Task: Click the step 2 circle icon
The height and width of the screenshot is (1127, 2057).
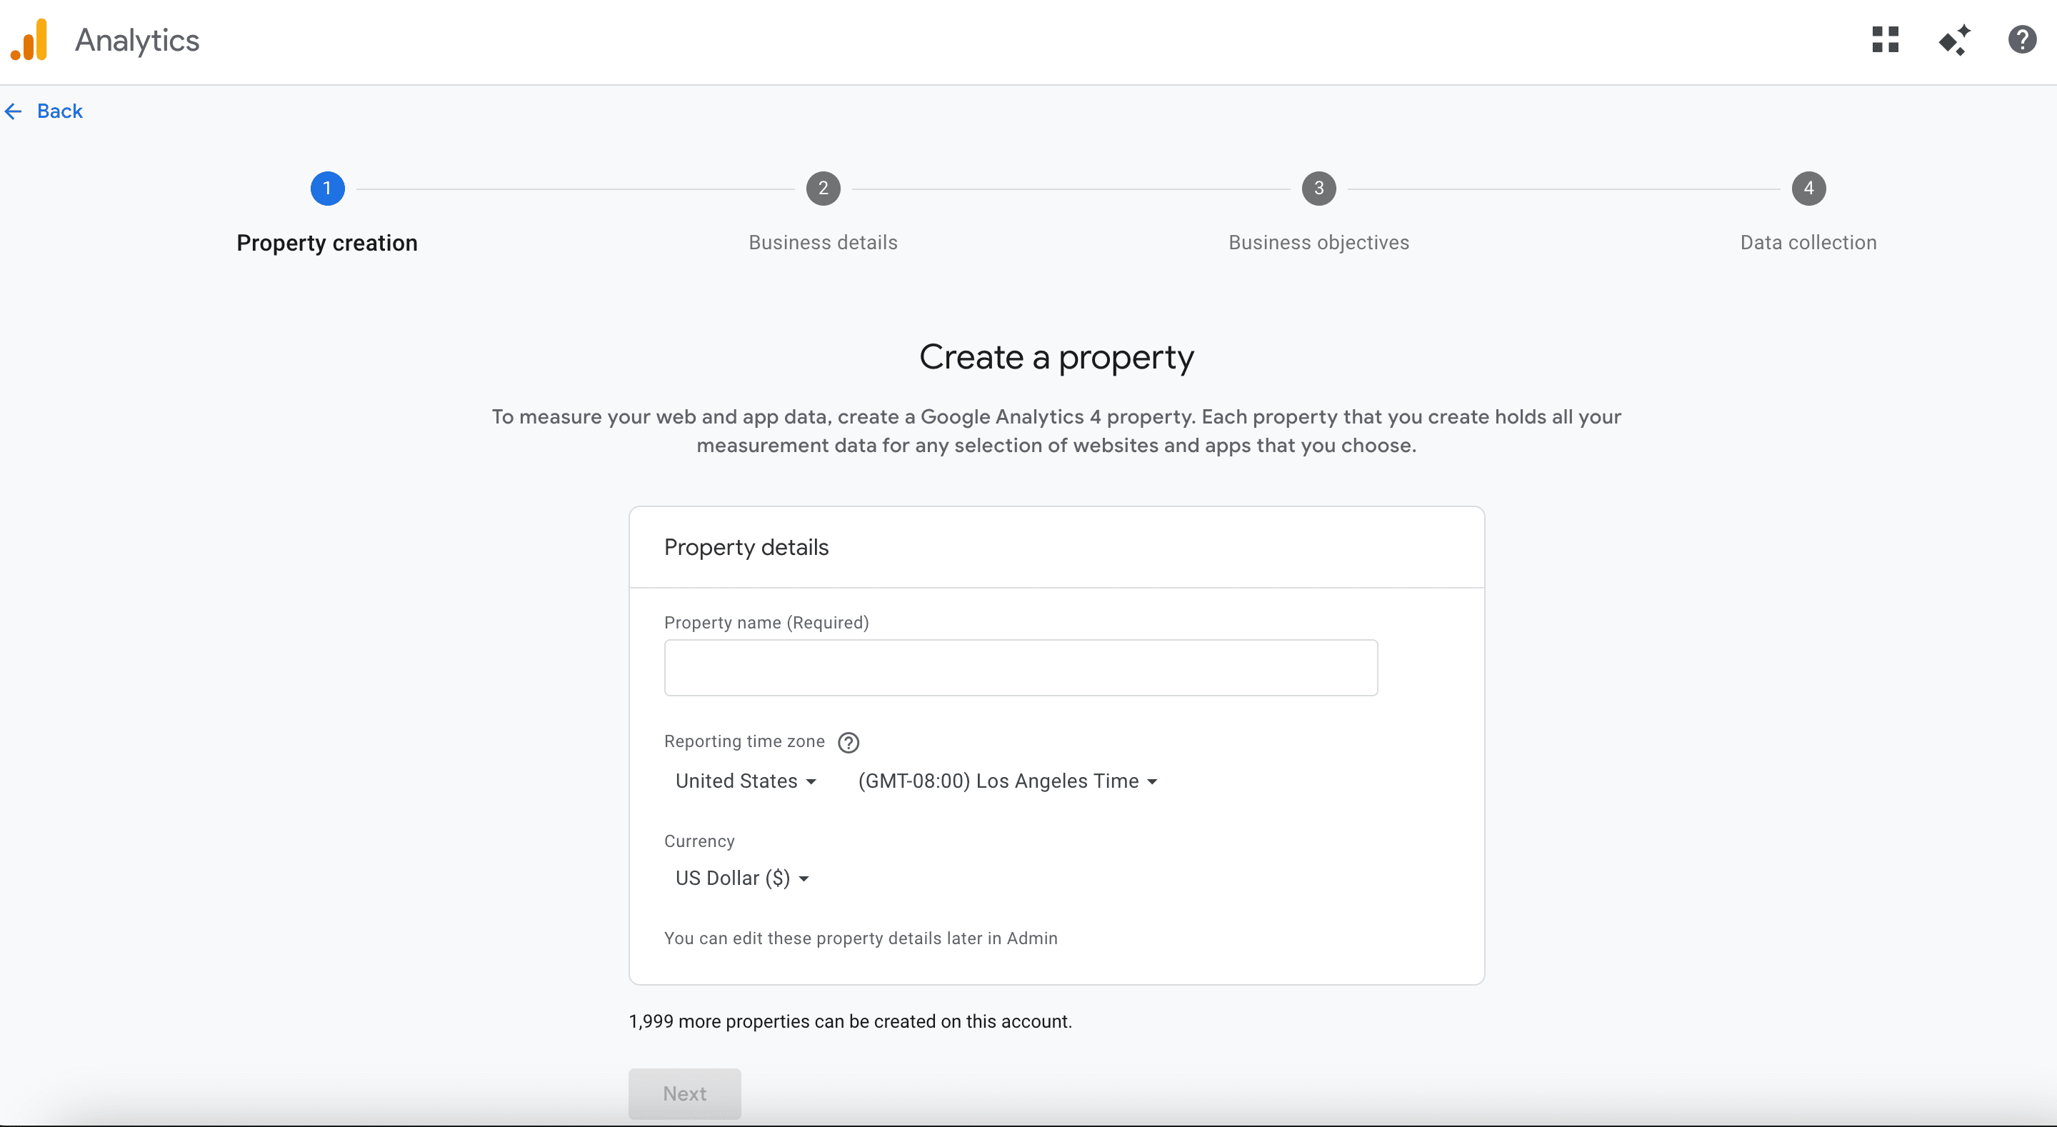Action: click(x=823, y=189)
